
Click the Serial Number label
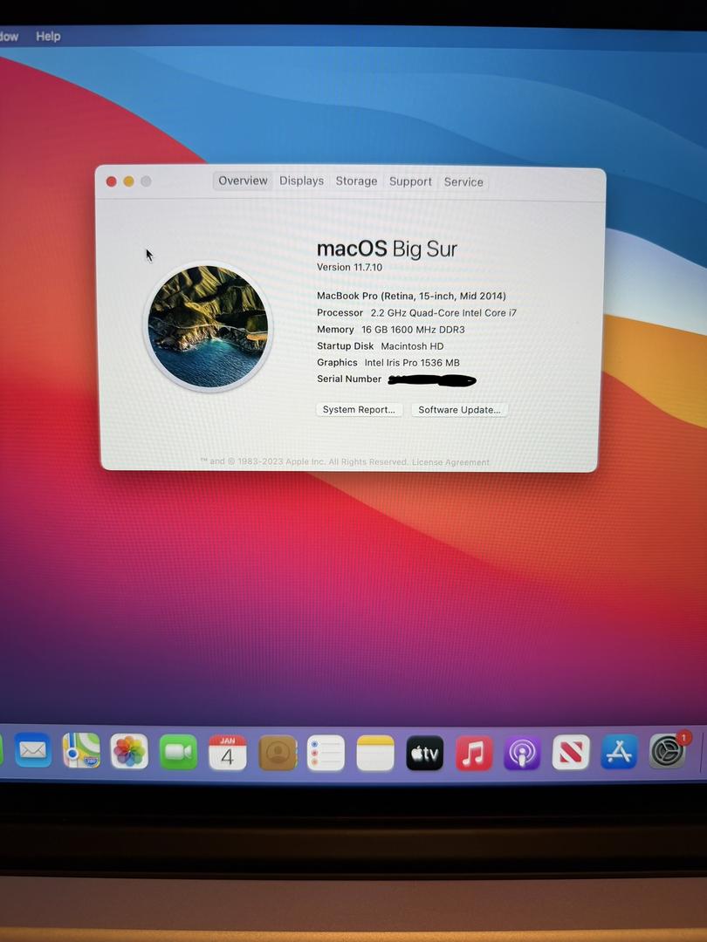click(349, 379)
